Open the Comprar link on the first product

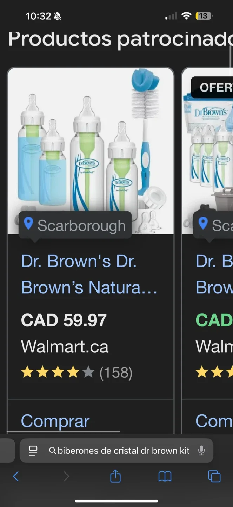pyautogui.click(x=55, y=421)
